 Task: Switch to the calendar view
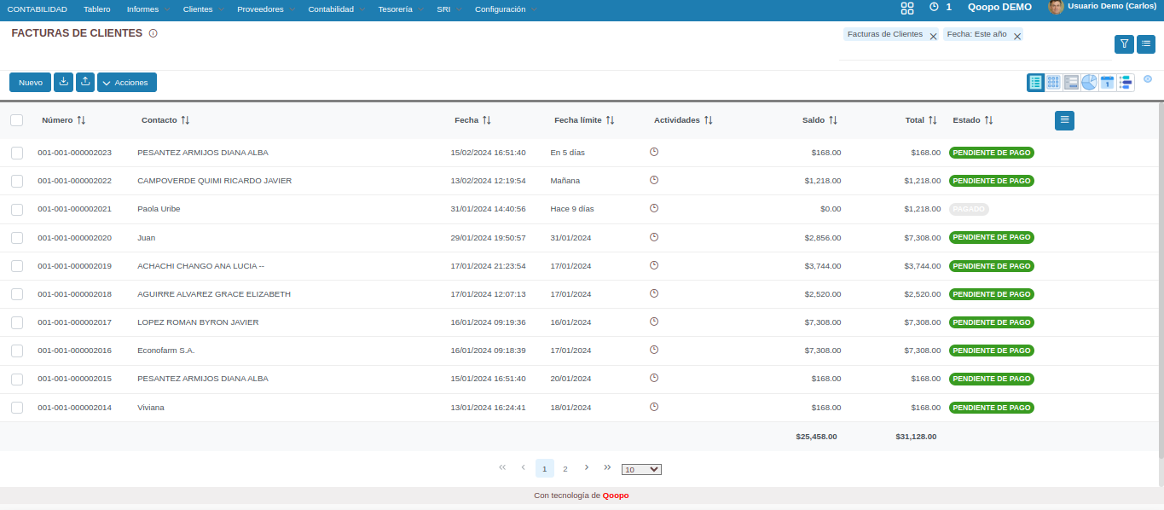point(1107,83)
